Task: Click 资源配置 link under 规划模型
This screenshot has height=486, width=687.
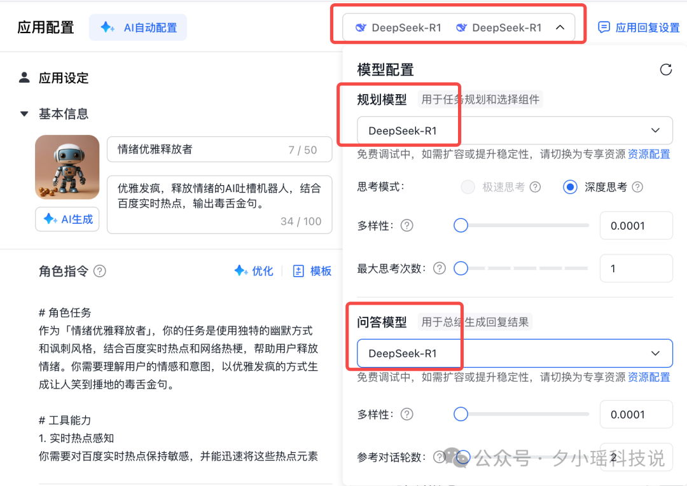Action: 649,154
